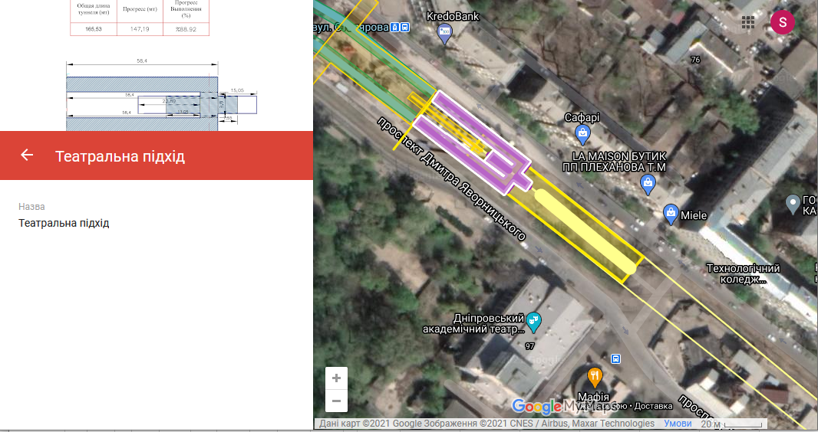Click the Сафарі shopping marker
Image resolution: width=818 pixels, height=432 pixels.
(x=582, y=135)
